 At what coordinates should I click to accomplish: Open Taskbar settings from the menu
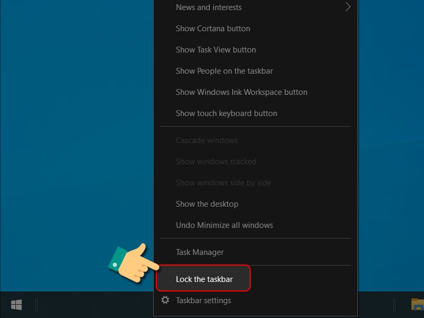coord(204,300)
